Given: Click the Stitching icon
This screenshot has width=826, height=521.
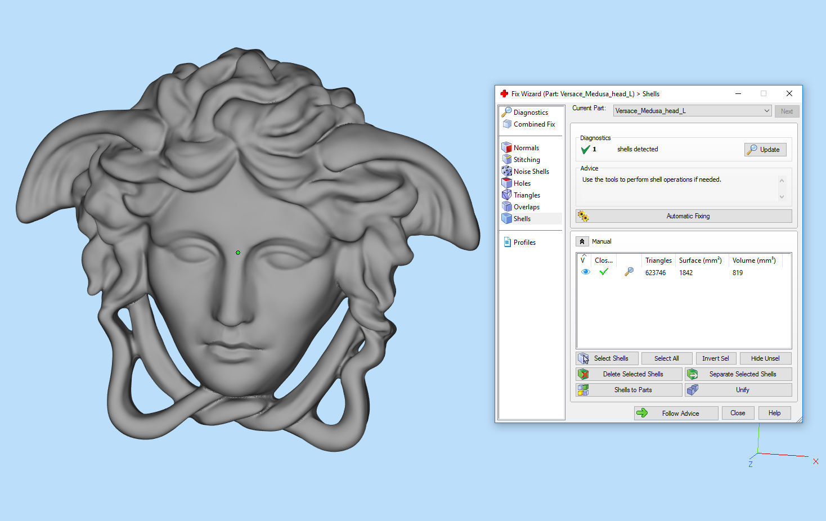Looking at the screenshot, I should coord(507,159).
